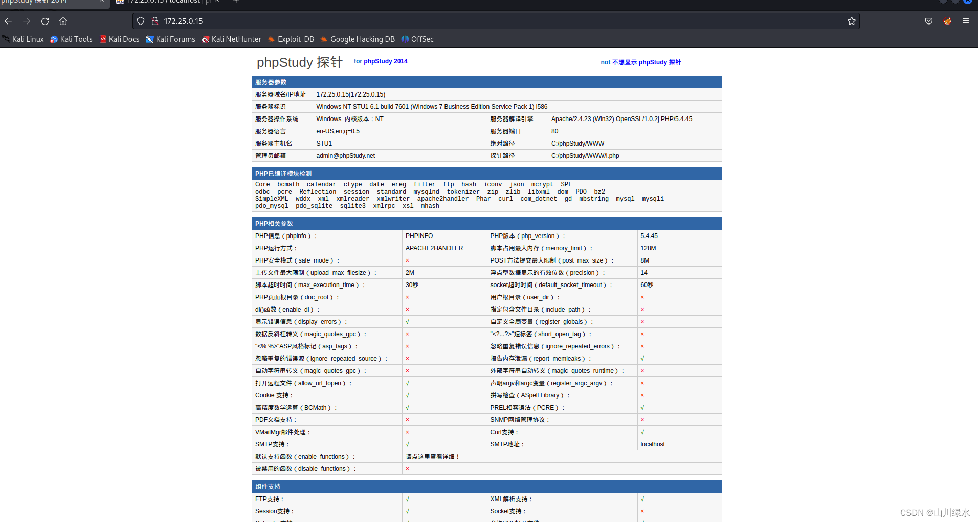Click the Apache/2.4.23 server engine value
The width and height of the screenshot is (978, 522).
tap(621, 119)
